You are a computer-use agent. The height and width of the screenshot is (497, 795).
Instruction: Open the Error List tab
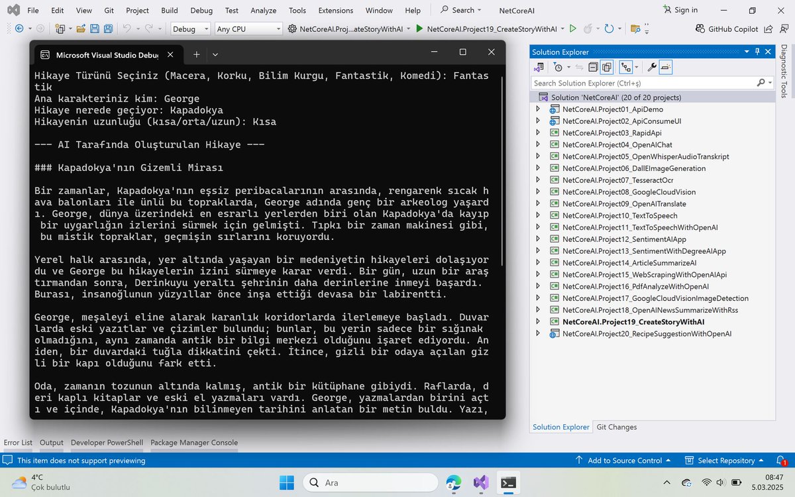18,443
